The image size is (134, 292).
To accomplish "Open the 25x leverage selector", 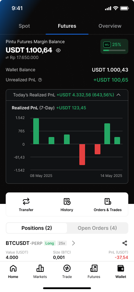I will click(62, 243).
